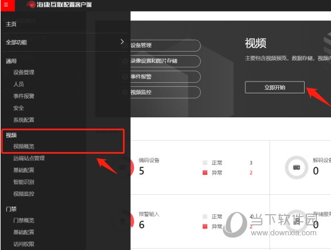Select 门禁概览 under 门禁

point(24,221)
